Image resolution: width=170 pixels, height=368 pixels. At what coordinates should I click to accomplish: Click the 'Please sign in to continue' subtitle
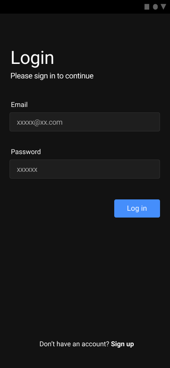point(52,76)
